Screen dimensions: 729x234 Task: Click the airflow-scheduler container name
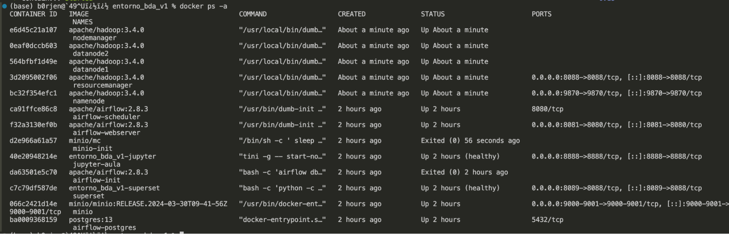(106, 117)
